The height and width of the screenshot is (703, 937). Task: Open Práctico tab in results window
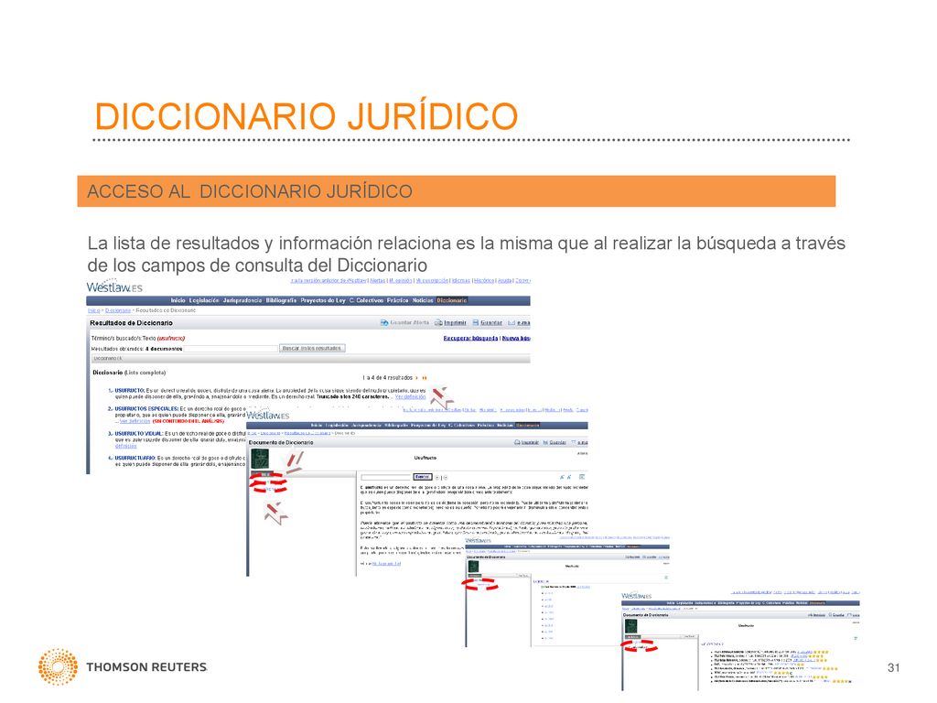[x=397, y=300]
